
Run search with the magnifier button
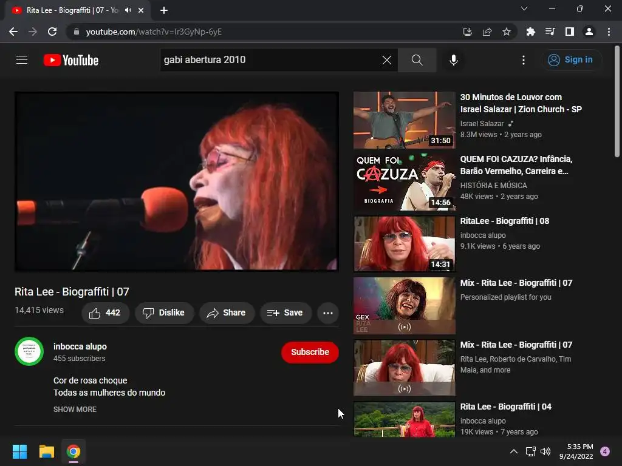coord(417,60)
